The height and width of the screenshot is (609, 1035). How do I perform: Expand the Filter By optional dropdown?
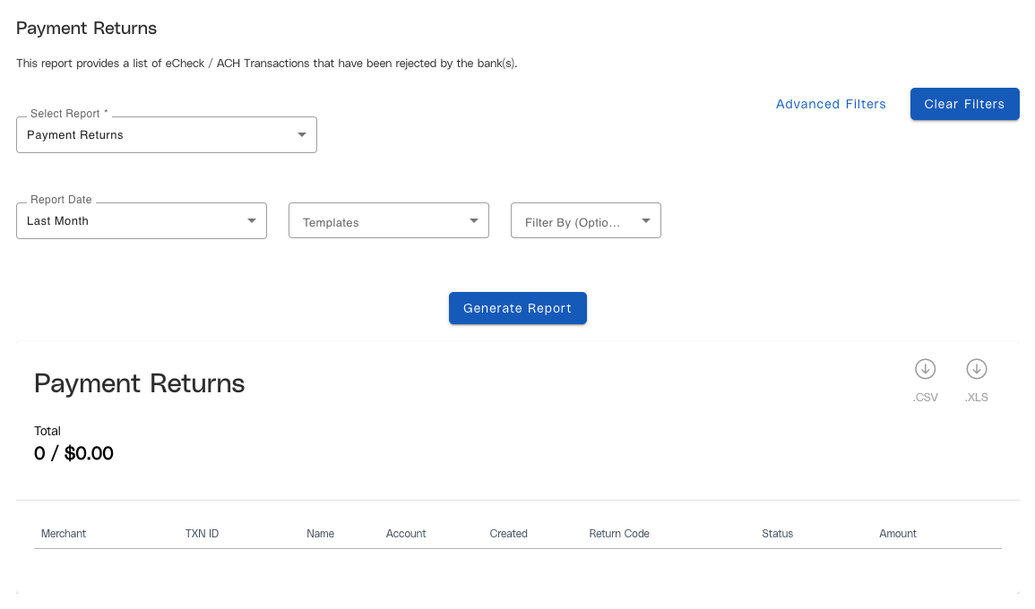click(585, 221)
